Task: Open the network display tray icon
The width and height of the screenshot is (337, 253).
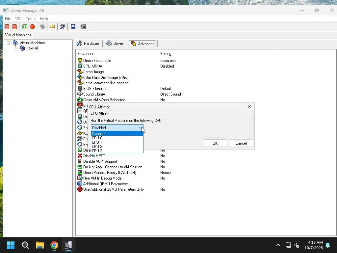Action: 288,245
